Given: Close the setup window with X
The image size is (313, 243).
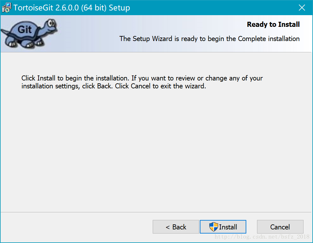Looking at the screenshot, I should [302, 8].
